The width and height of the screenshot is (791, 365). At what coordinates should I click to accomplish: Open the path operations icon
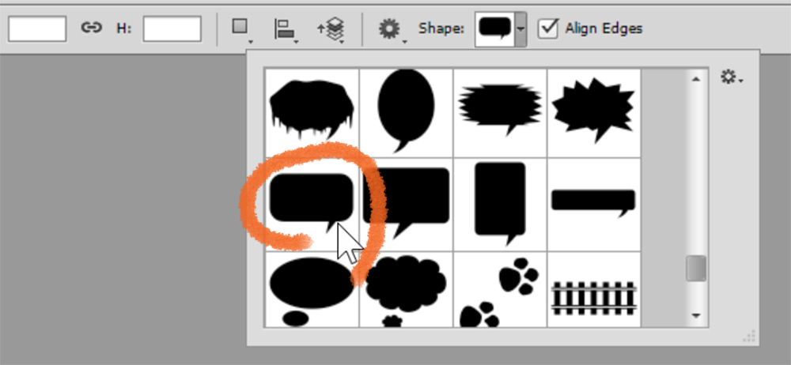pos(241,28)
